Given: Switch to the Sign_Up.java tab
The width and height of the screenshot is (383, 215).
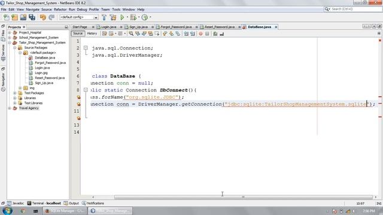Looking at the screenshot, I should click(x=138, y=27).
